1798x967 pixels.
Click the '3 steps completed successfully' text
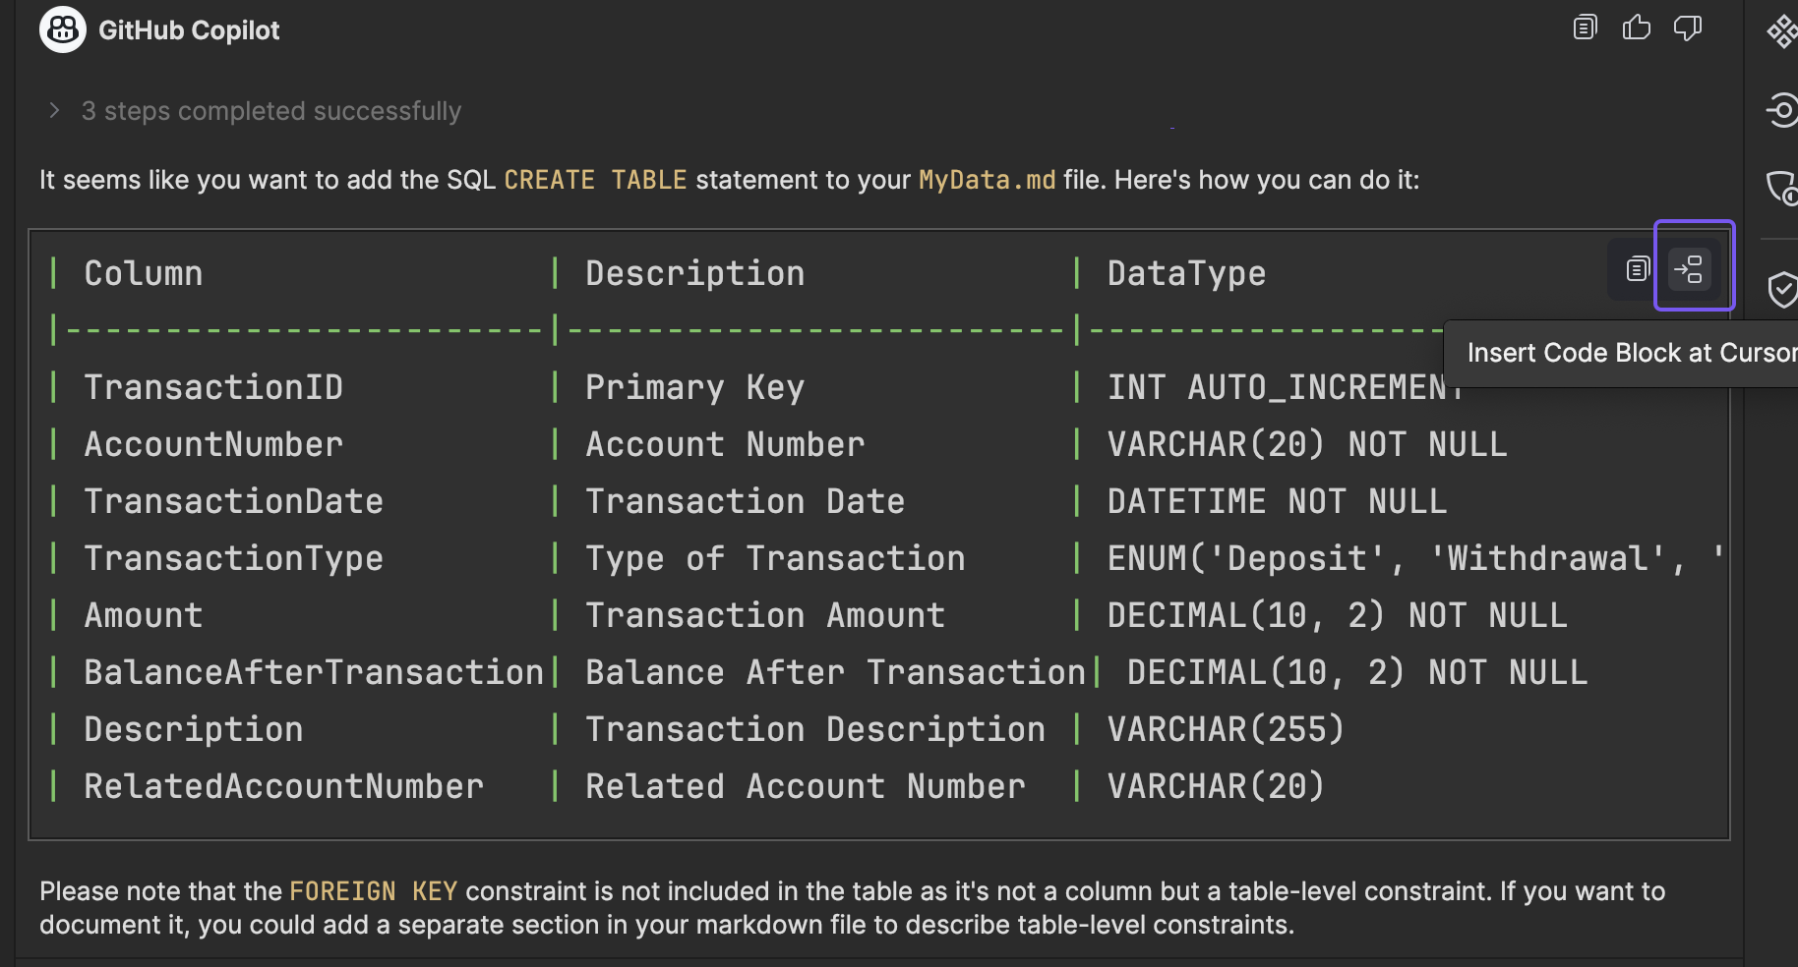[271, 111]
